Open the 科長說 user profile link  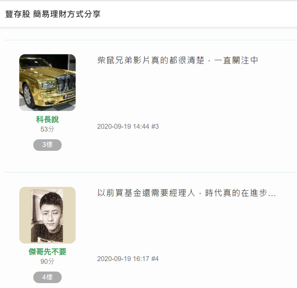(x=47, y=119)
